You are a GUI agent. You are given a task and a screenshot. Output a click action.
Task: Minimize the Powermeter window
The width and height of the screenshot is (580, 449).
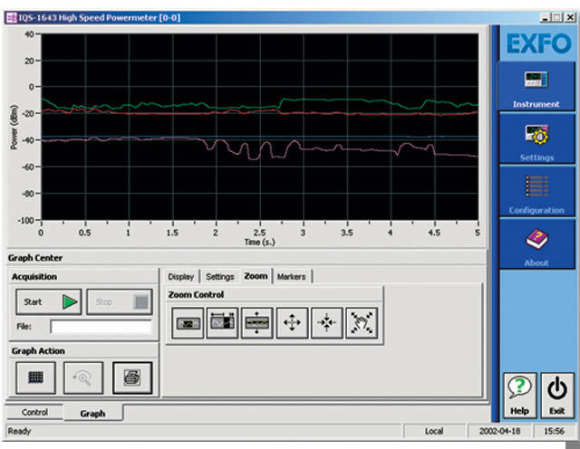[545, 17]
